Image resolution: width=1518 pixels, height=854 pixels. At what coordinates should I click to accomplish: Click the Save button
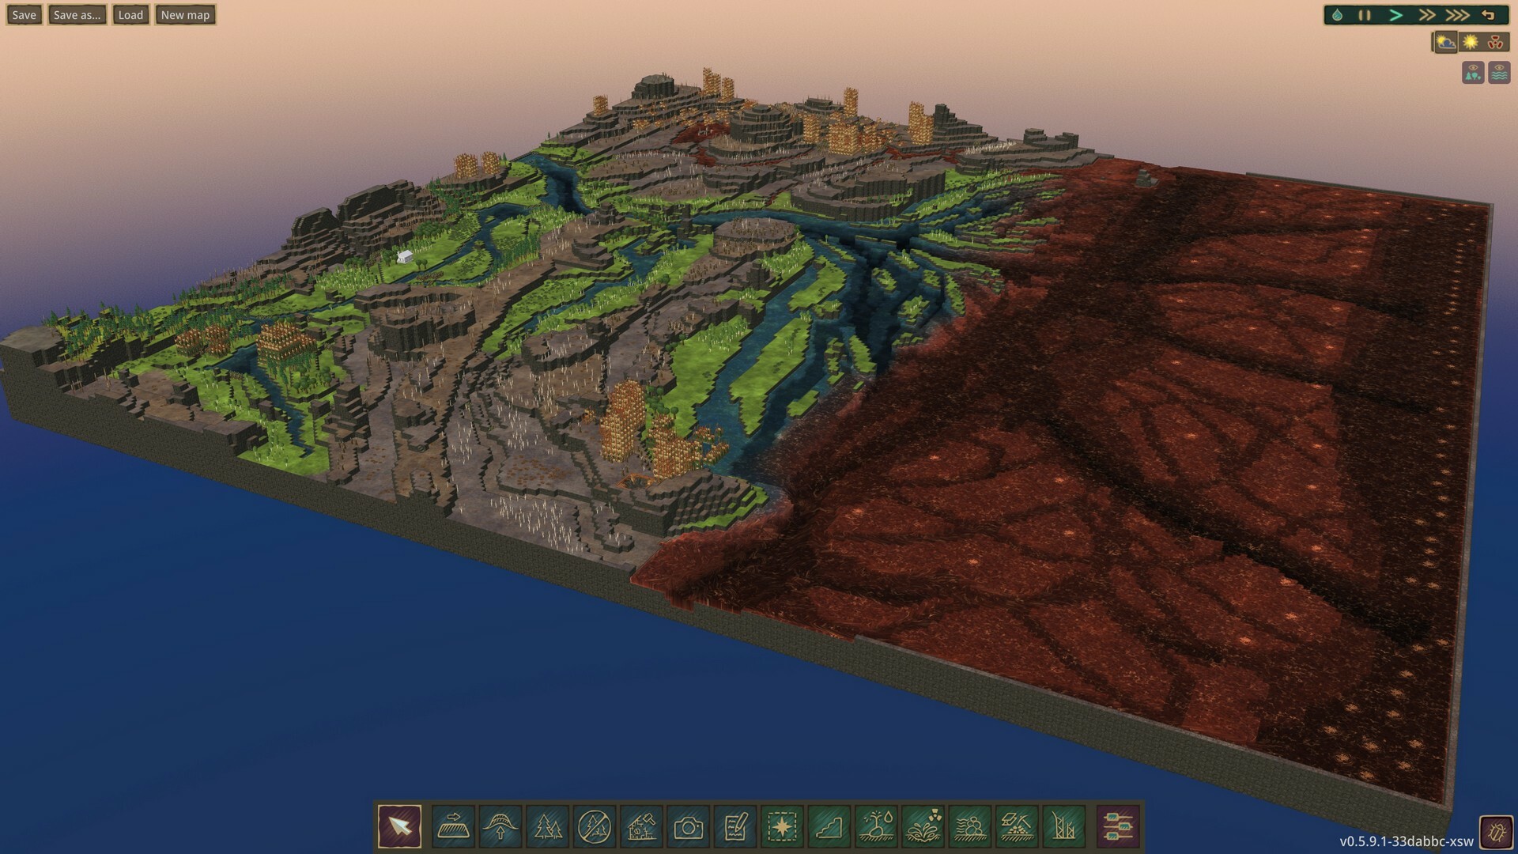24,15
